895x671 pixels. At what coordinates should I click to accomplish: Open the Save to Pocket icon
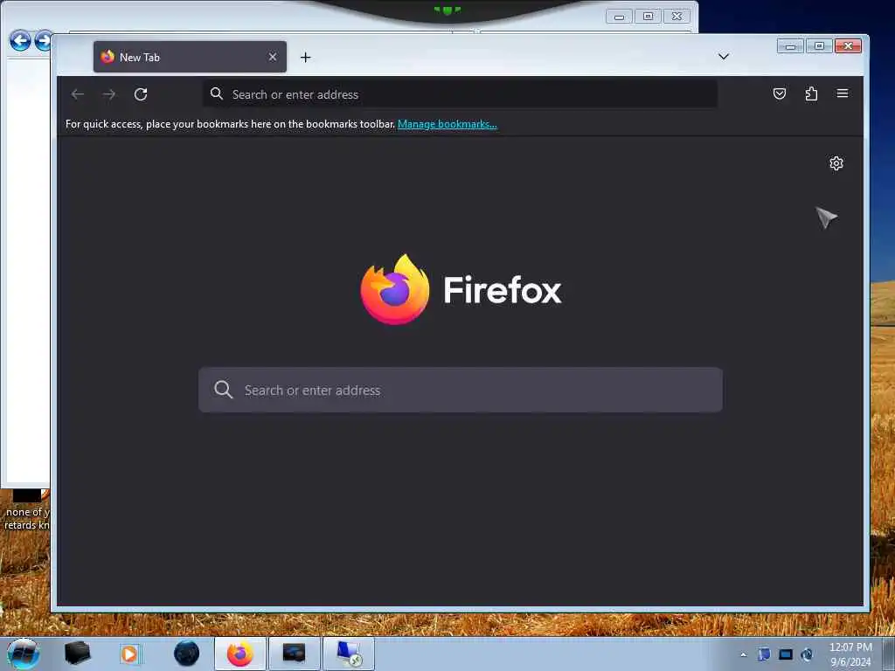pos(779,93)
